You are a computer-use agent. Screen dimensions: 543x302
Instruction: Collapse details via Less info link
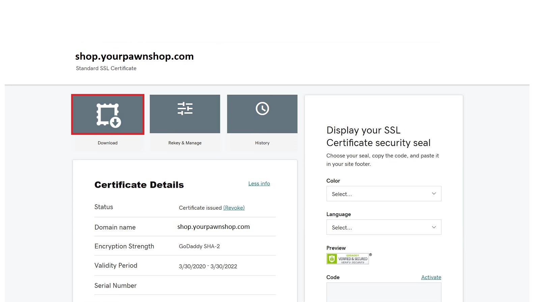pyautogui.click(x=259, y=184)
